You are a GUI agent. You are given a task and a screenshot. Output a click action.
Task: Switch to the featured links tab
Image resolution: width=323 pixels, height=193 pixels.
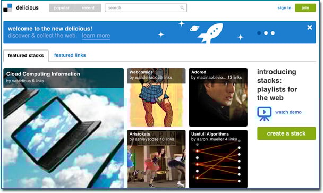tap(70, 55)
